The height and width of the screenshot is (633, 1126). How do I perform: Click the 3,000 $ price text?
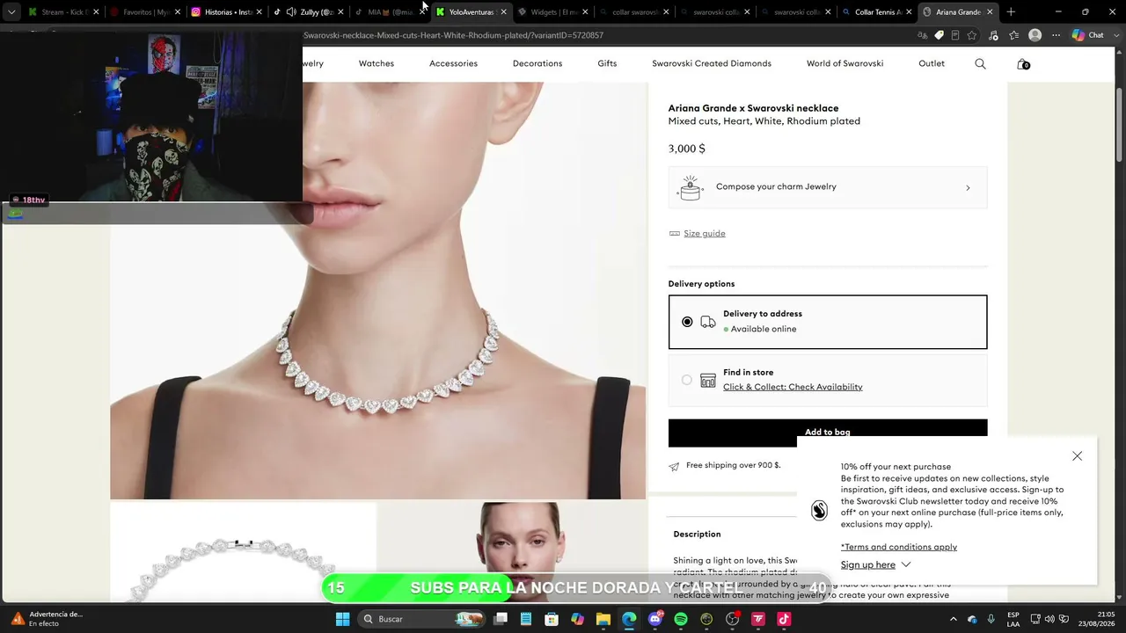[x=687, y=149]
